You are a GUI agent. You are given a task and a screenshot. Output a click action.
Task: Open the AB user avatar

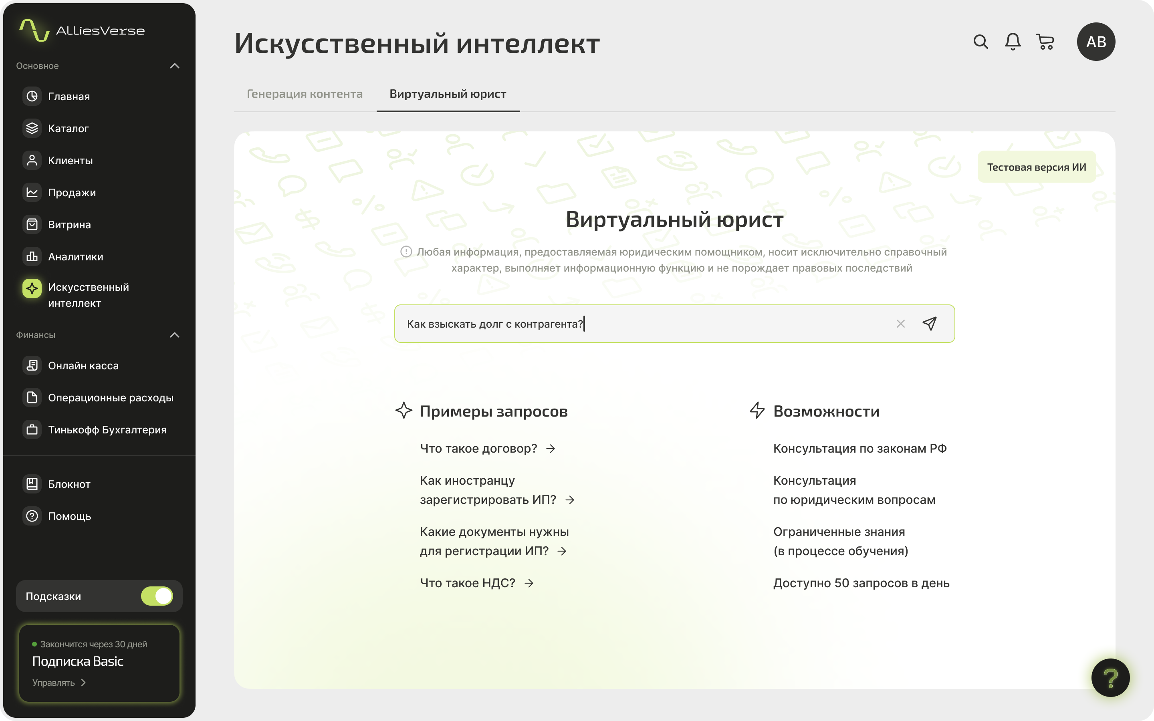click(1096, 42)
